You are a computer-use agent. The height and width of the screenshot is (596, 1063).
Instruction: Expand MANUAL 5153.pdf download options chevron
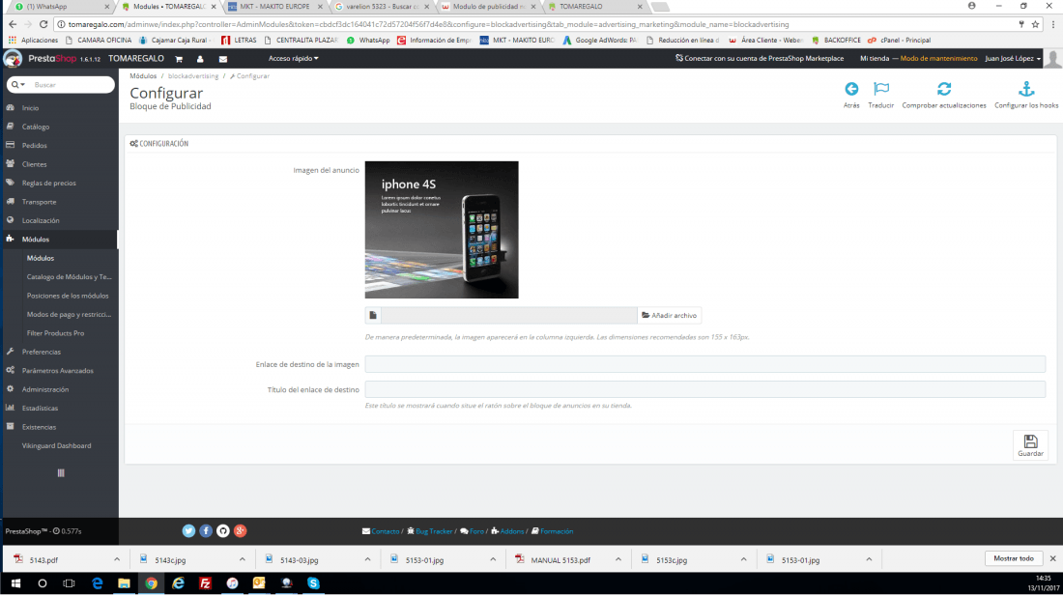click(618, 559)
